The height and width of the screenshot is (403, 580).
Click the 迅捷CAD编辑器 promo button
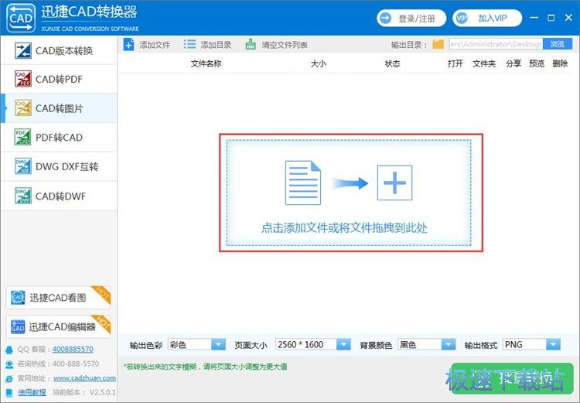click(58, 326)
